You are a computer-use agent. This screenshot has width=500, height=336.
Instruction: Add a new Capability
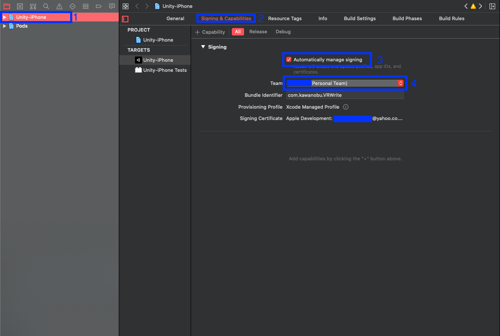point(210,32)
